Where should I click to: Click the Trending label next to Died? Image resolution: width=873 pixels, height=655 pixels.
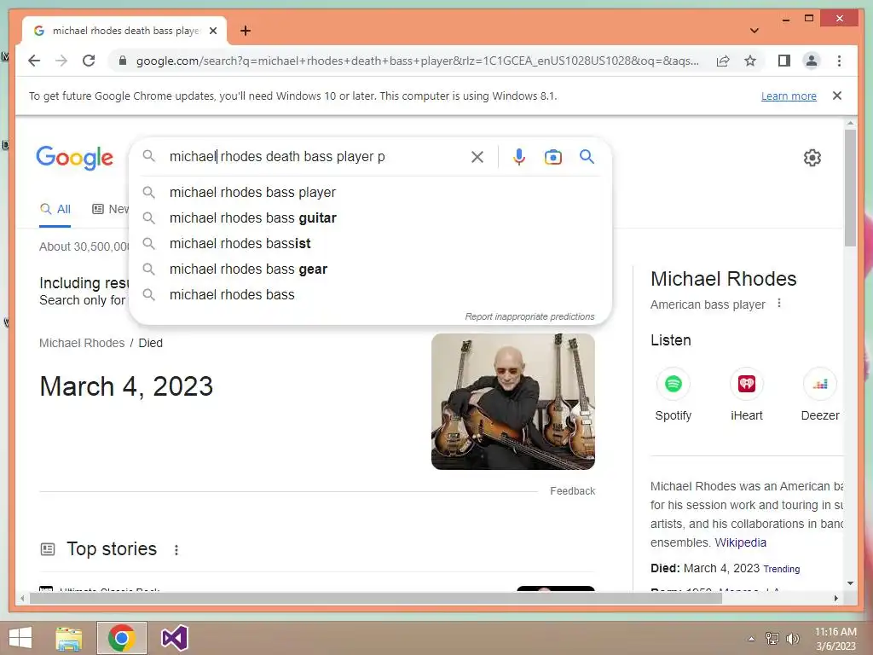pyautogui.click(x=781, y=569)
